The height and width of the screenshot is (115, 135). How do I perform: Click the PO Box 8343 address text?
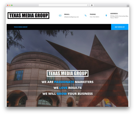pyautogui.click(x=119, y=17)
